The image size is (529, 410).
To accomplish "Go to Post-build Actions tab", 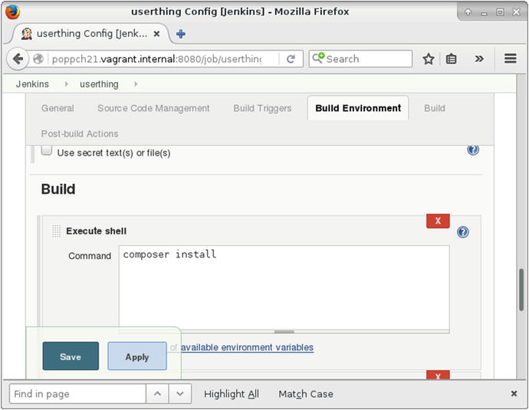I will click(x=80, y=134).
